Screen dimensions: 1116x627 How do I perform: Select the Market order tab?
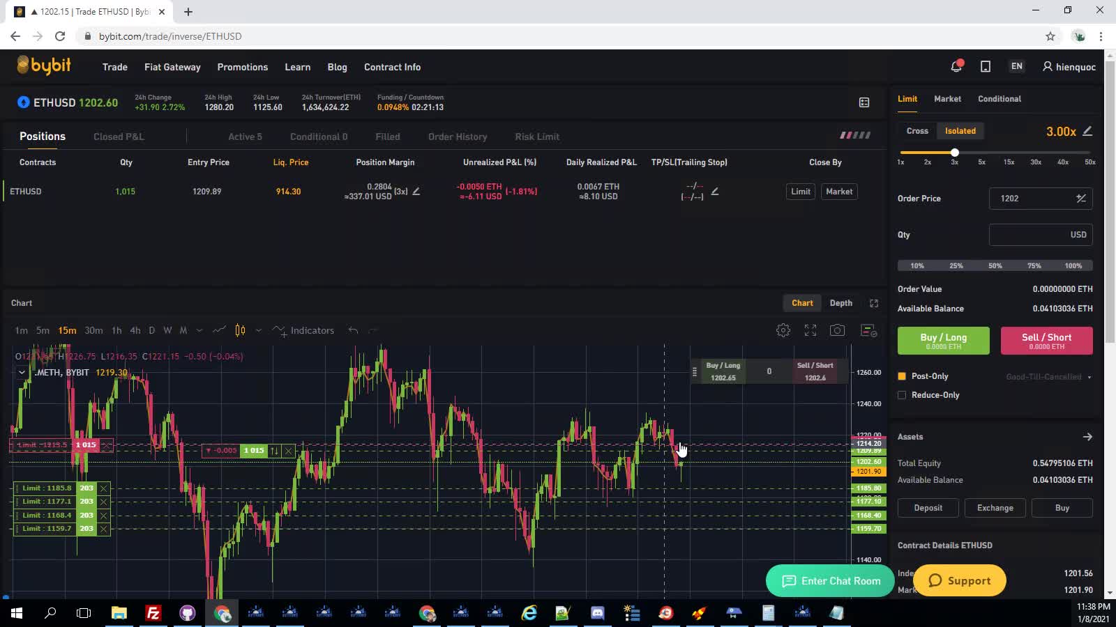[x=947, y=99]
